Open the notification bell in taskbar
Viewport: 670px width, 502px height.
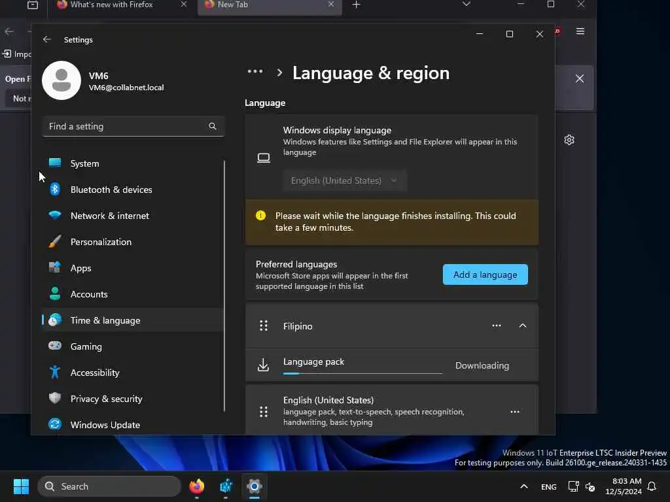point(652,486)
